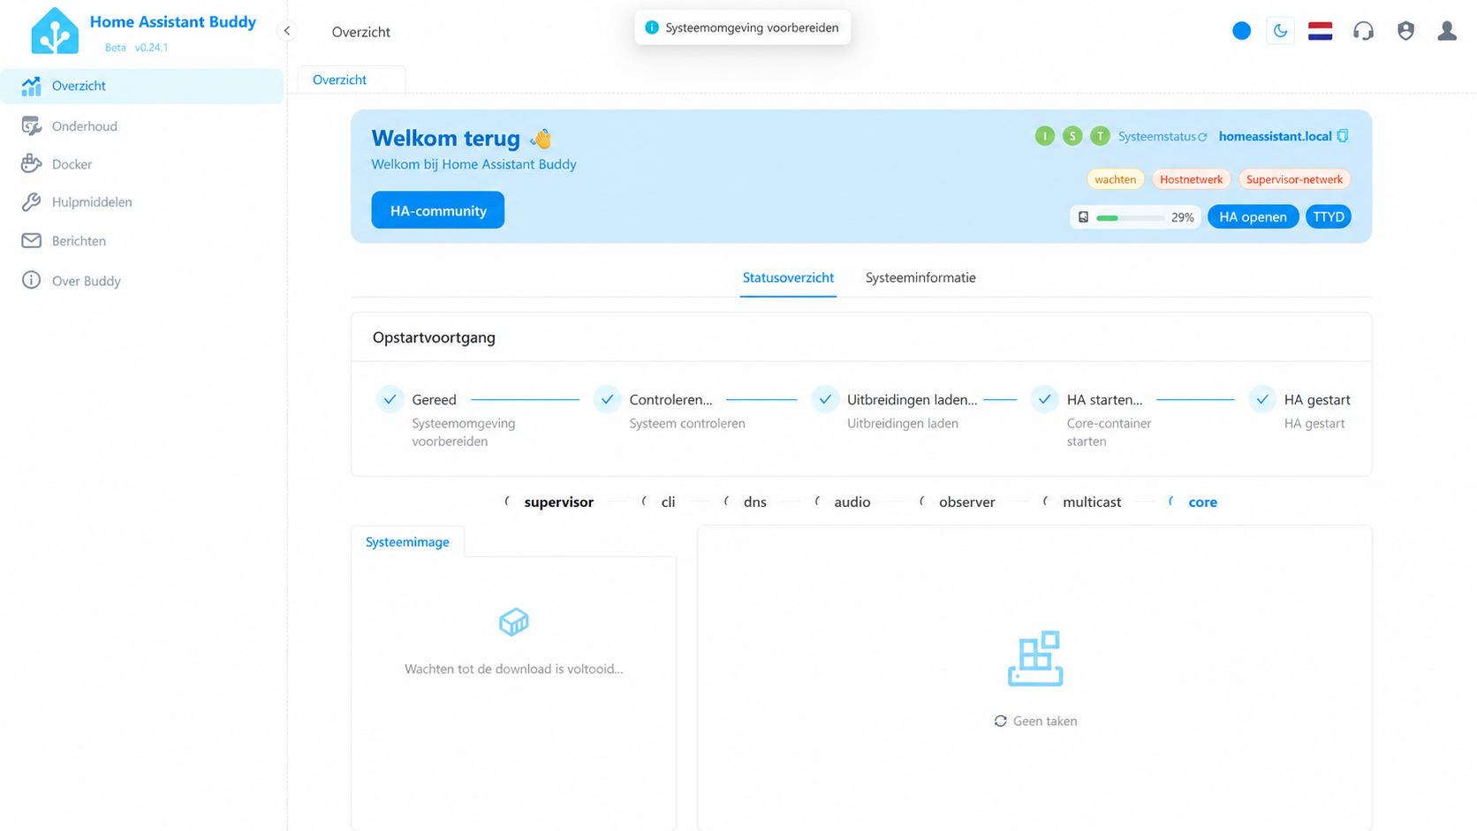Click the blue theme color circle
This screenshot has height=831, width=1477.
1241,31
